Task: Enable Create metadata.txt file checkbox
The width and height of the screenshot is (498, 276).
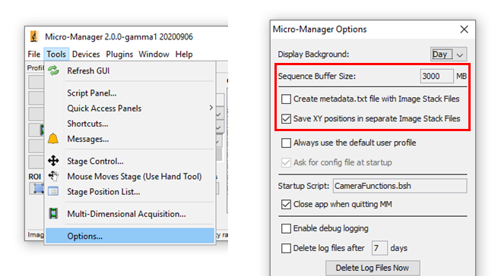Action: tap(286, 99)
